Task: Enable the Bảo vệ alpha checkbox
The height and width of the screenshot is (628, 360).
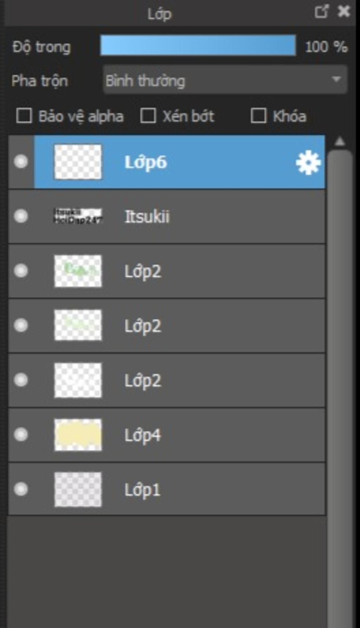Action: [x=24, y=115]
